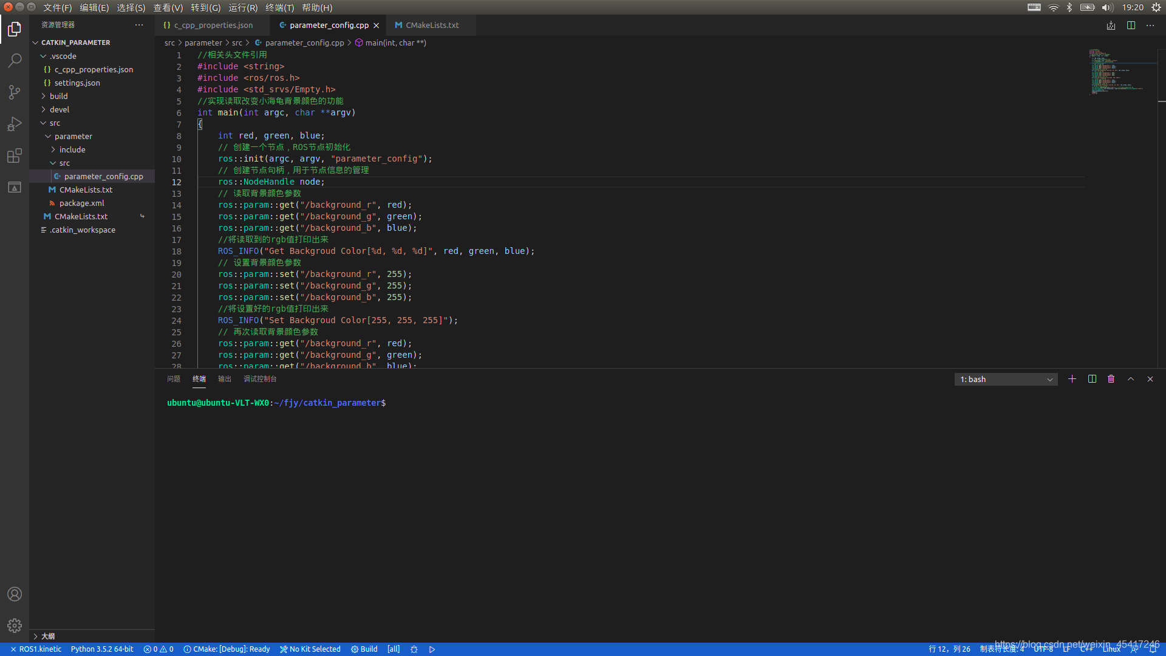This screenshot has width=1166, height=656.
Task: Open the Source Control view
Action: 15,92
